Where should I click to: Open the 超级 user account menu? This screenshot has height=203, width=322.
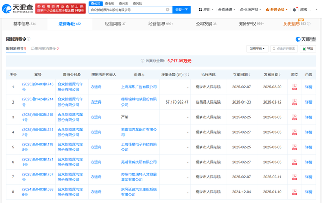(x=308, y=10)
